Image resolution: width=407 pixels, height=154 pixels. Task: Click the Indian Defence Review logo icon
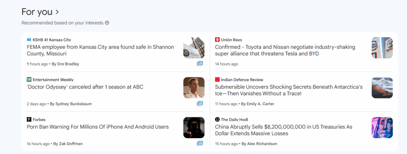pos(217,80)
